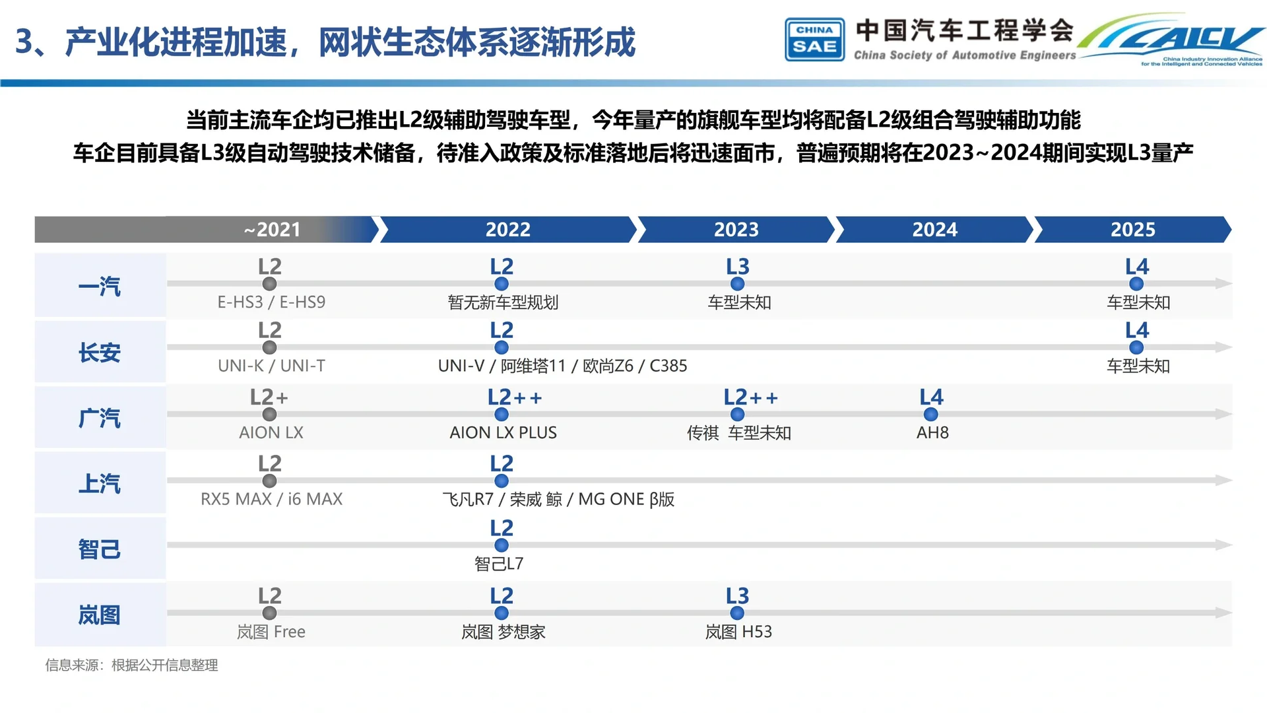
Task: Click the 岚图 H53 text
Action: 738,632
